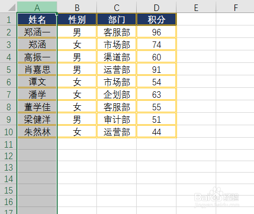Select row 14 header
This screenshot has height=214, width=254.
point(8,178)
